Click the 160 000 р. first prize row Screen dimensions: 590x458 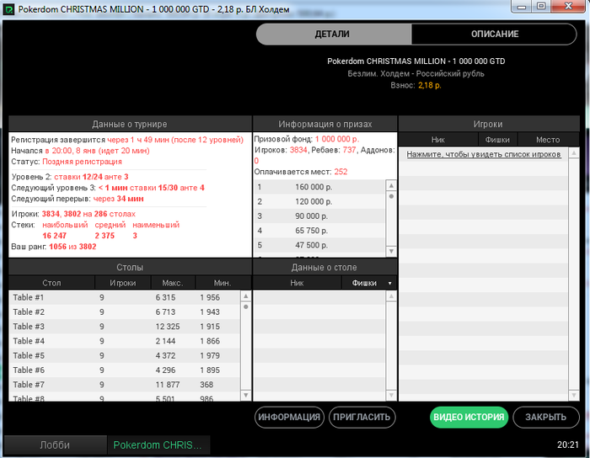319,187
